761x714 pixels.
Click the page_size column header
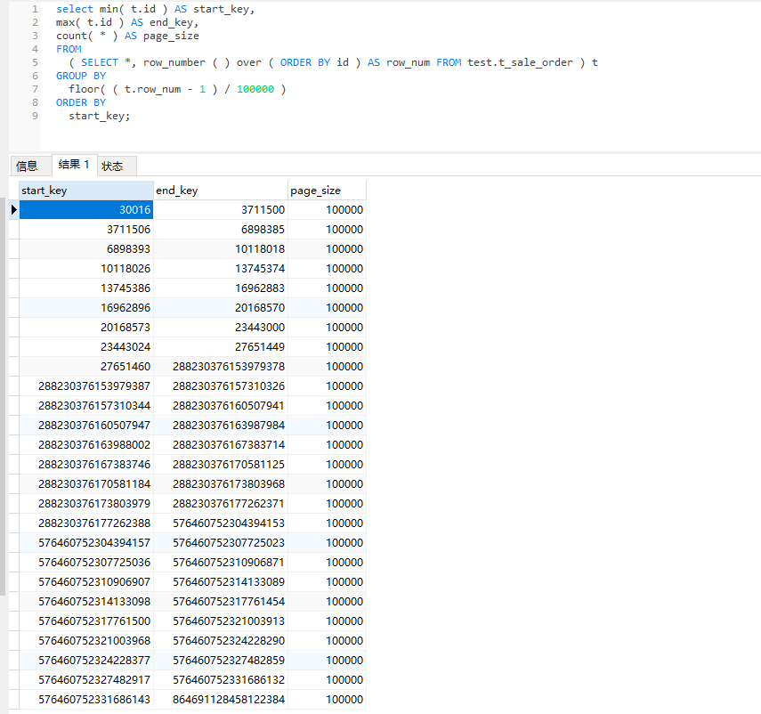[327, 191]
